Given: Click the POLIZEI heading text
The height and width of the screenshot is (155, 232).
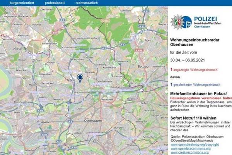Looking at the screenshot, I should (205, 19).
